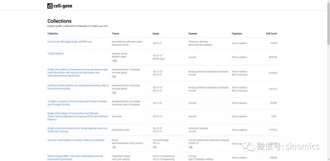Click the Tissue column header
This screenshot has height=161, width=330.
tap(115, 34)
